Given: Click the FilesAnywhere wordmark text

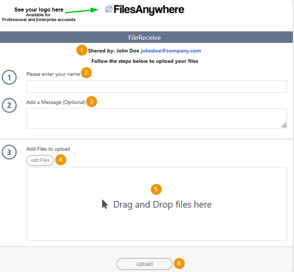Looking at the screenshot, I should click(149, 10).
